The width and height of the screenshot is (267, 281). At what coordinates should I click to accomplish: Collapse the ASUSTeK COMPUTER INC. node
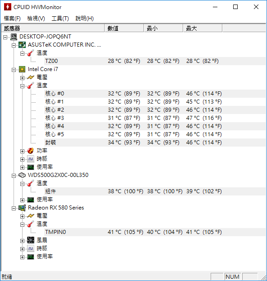click(14, 46)
